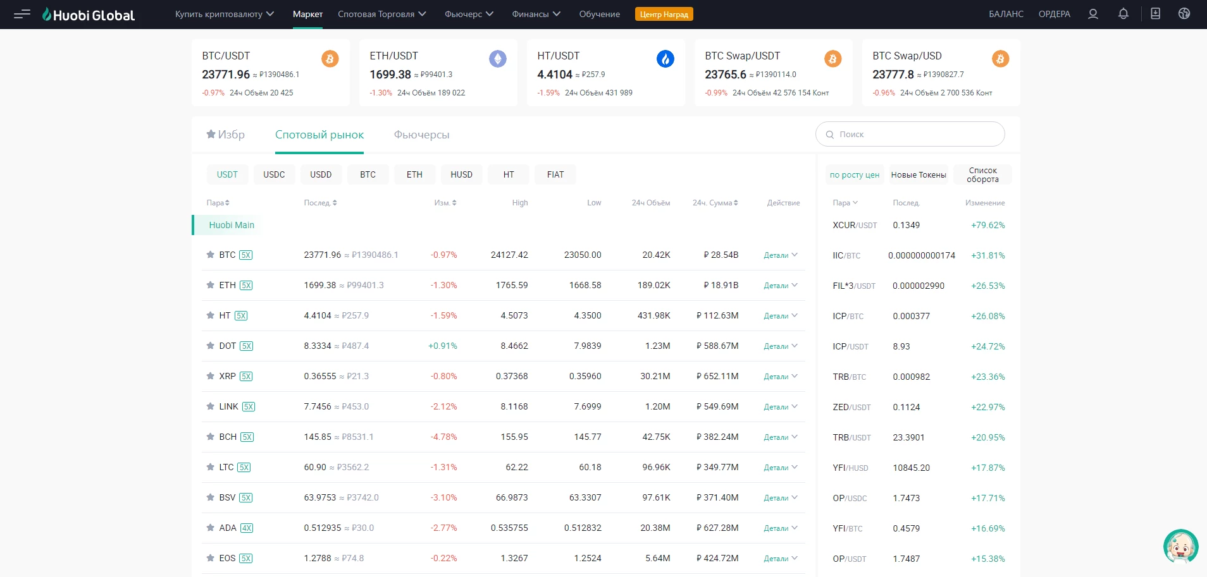Expand Детали for EOS row
1207x577 pixels.
(x=781, y=559)
